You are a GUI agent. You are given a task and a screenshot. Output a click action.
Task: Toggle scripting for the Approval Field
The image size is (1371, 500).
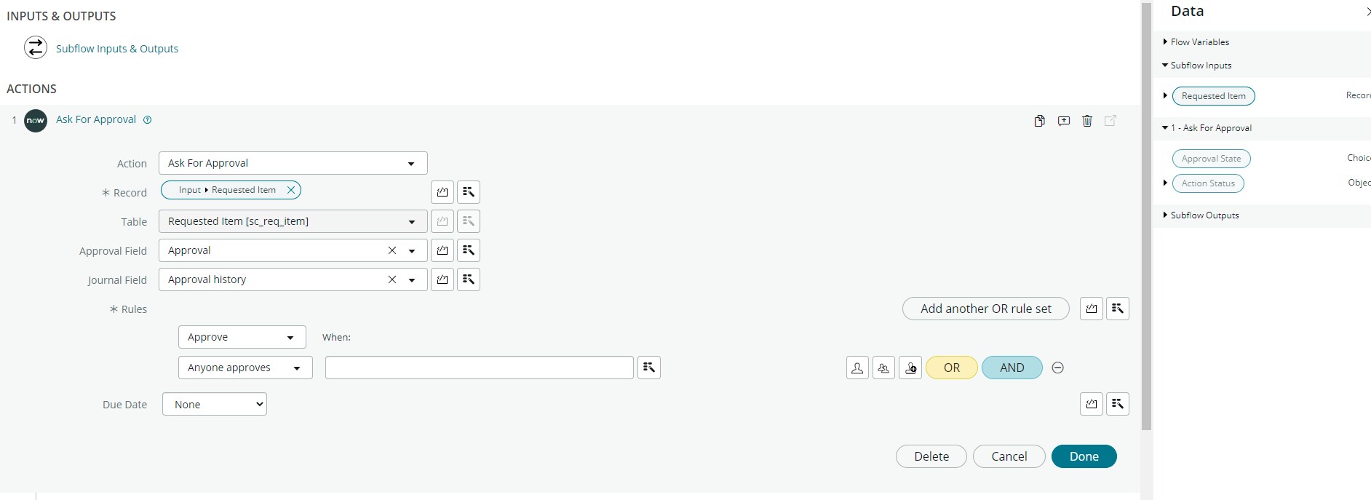pos(442,250)
